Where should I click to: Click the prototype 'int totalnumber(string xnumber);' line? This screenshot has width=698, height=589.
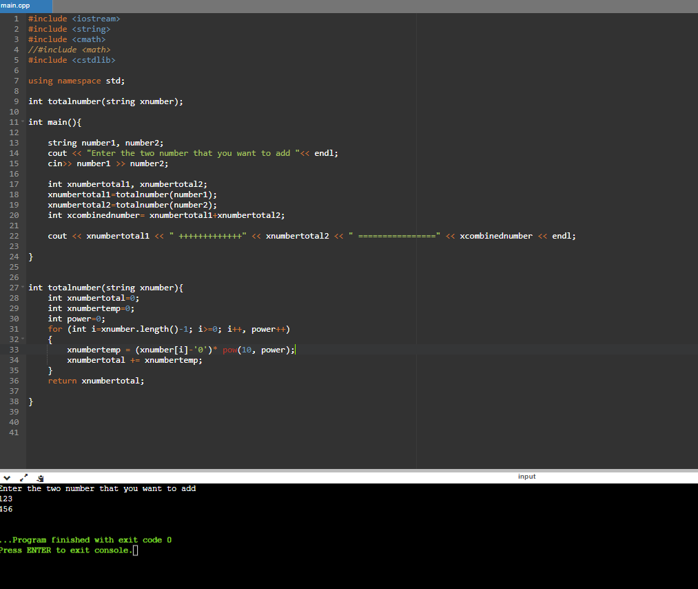pos(105,101)
